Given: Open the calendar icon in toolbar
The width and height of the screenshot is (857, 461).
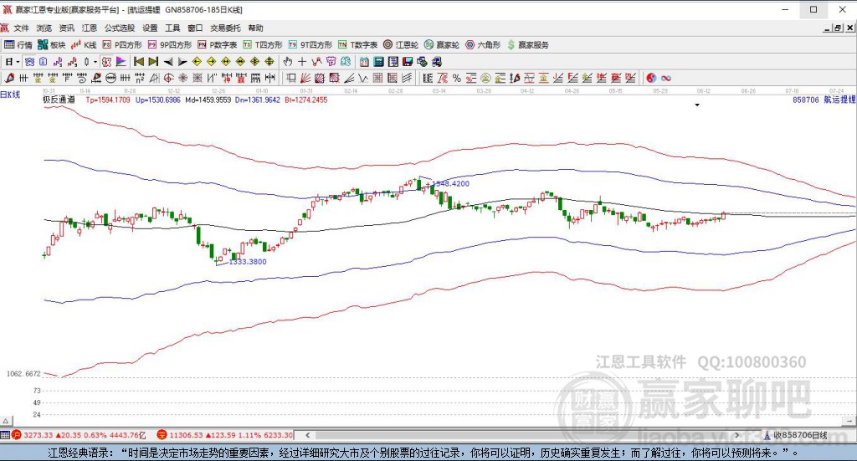Looking at the screenshot, I should click(x=364, y=62).
